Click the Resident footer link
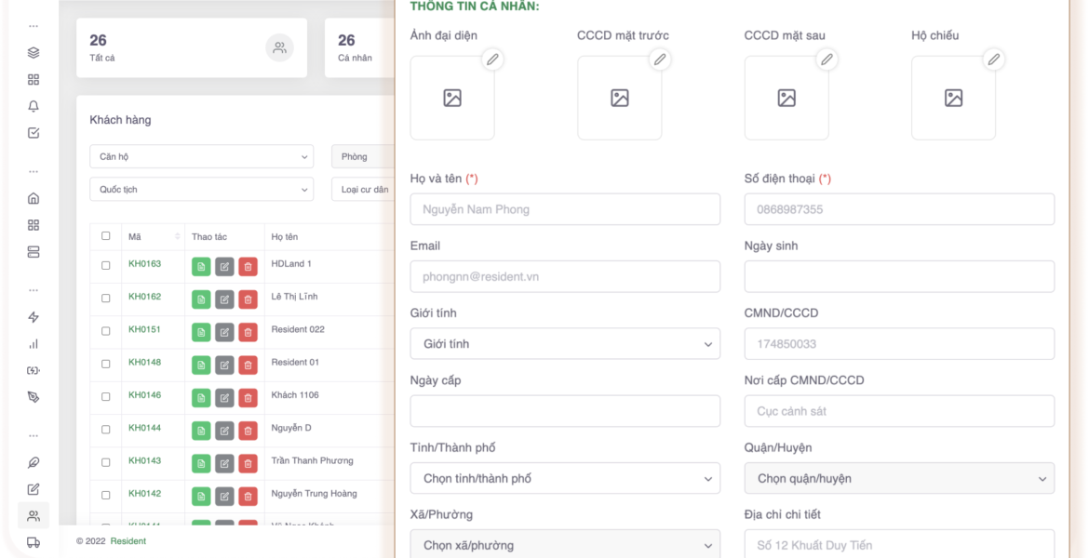The image size is (1089, 558). coord(128,541)
